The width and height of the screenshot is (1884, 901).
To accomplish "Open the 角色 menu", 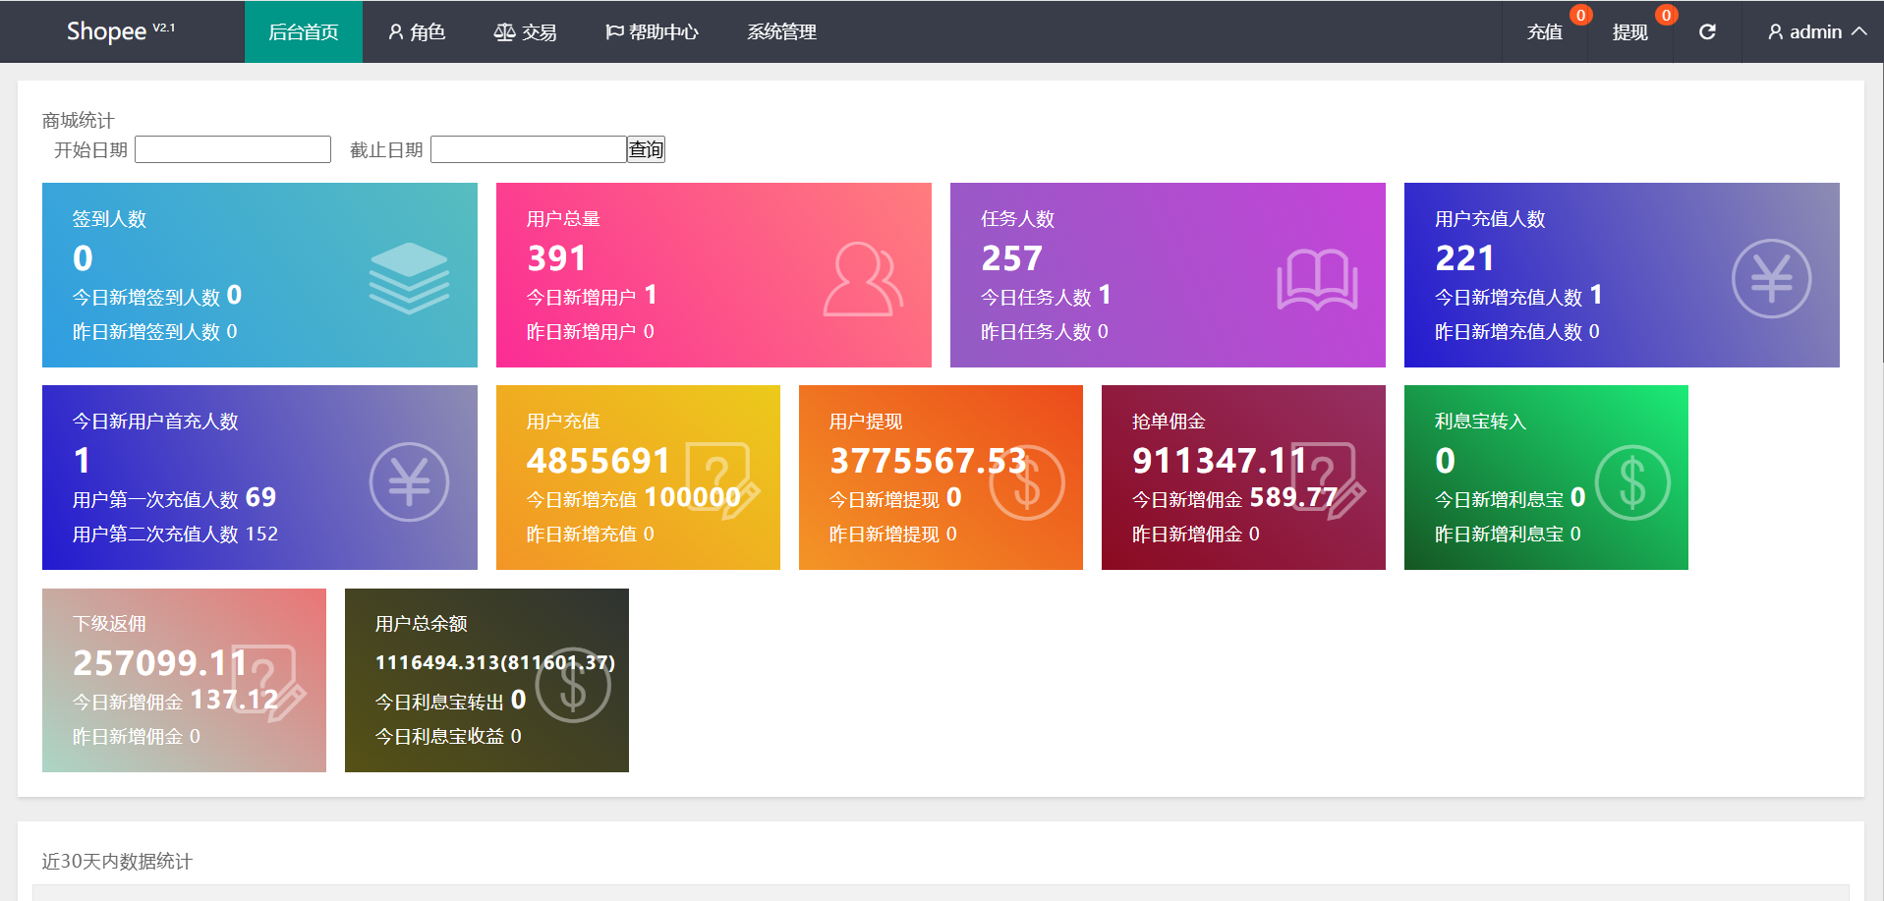I will (x=417, y=31).
